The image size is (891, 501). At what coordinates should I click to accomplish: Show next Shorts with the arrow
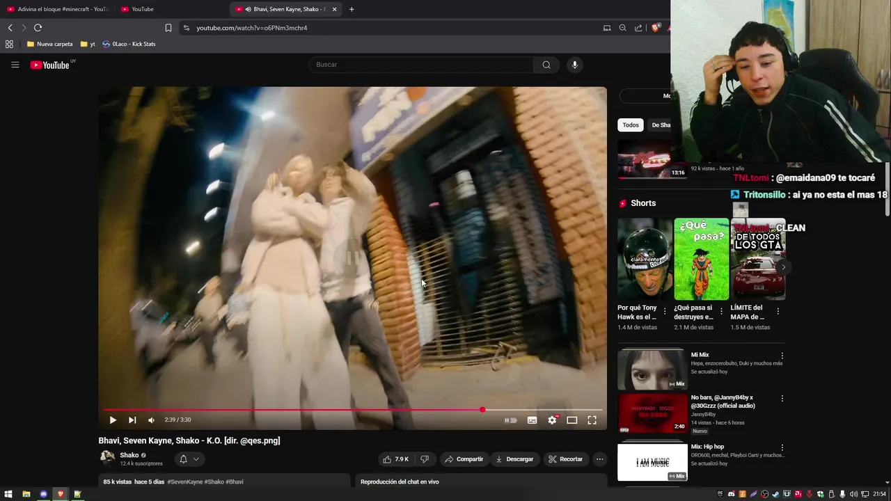(x=783, y=267)
